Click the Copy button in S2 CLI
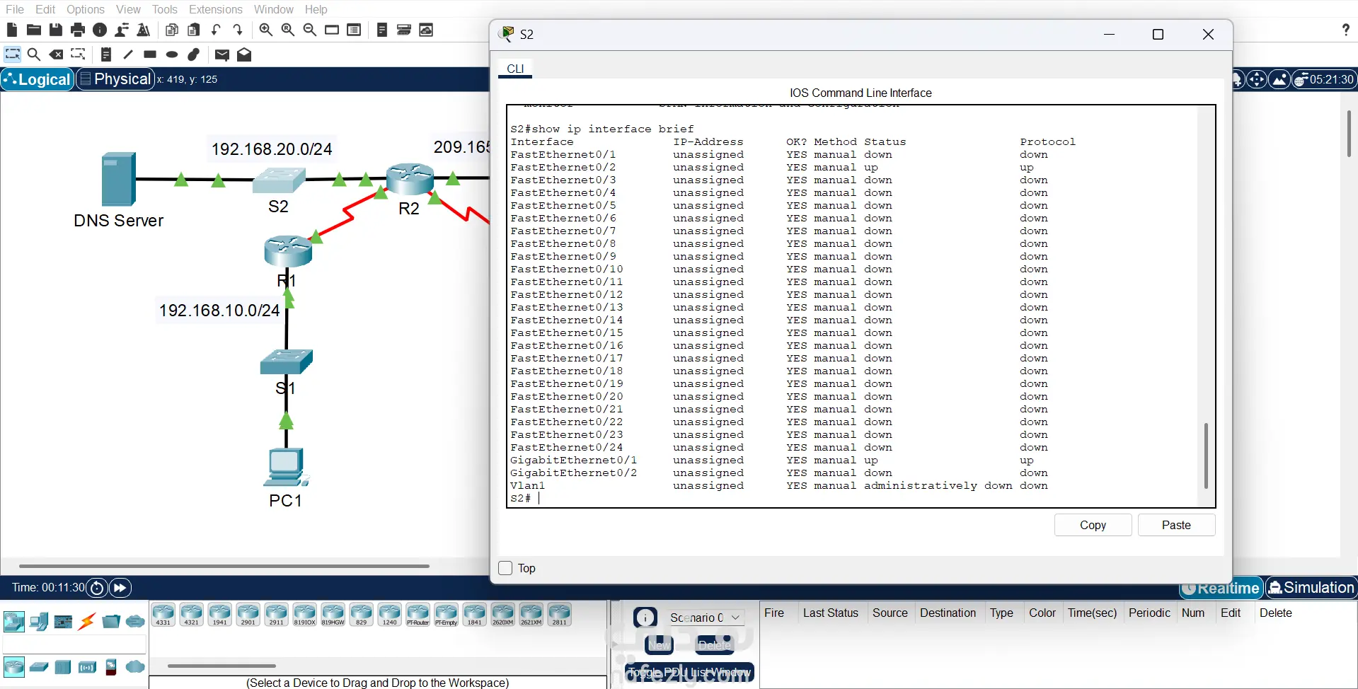This screenshot has width=1358, height=689. 1093,525
